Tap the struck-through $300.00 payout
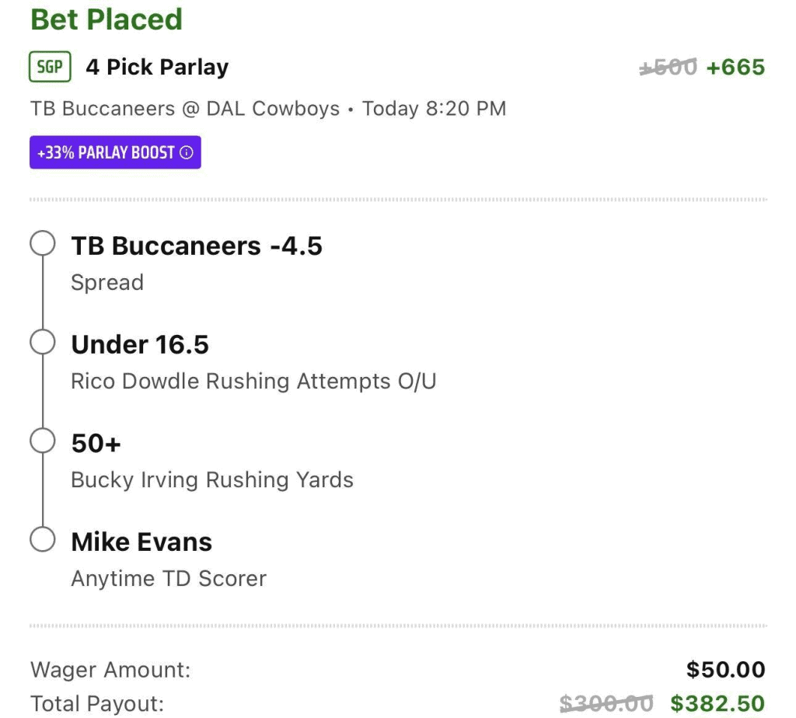This screenshot has width=796, height=718. click(x=606, y=704)
